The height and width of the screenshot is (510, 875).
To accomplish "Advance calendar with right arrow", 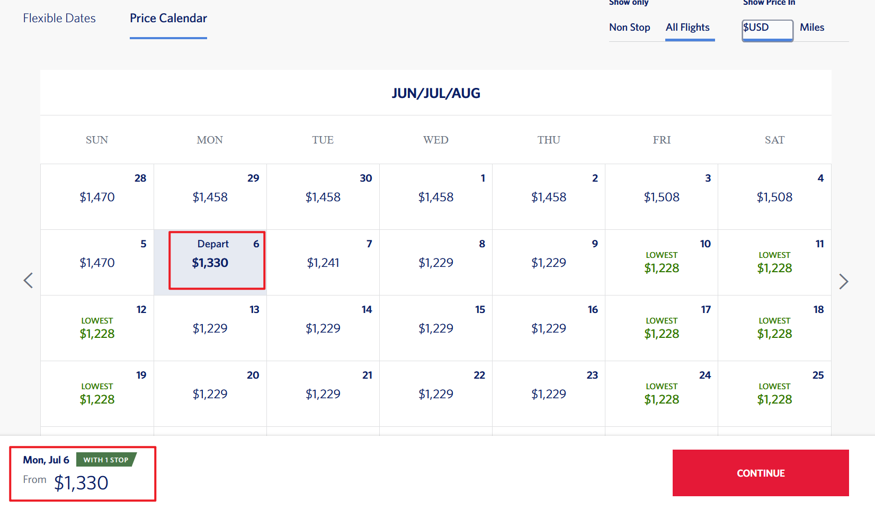I will point(844,281).
